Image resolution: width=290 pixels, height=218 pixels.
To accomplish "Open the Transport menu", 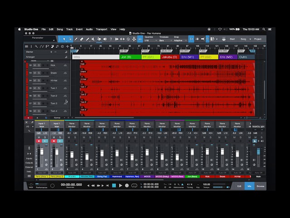I will (101, 29).
